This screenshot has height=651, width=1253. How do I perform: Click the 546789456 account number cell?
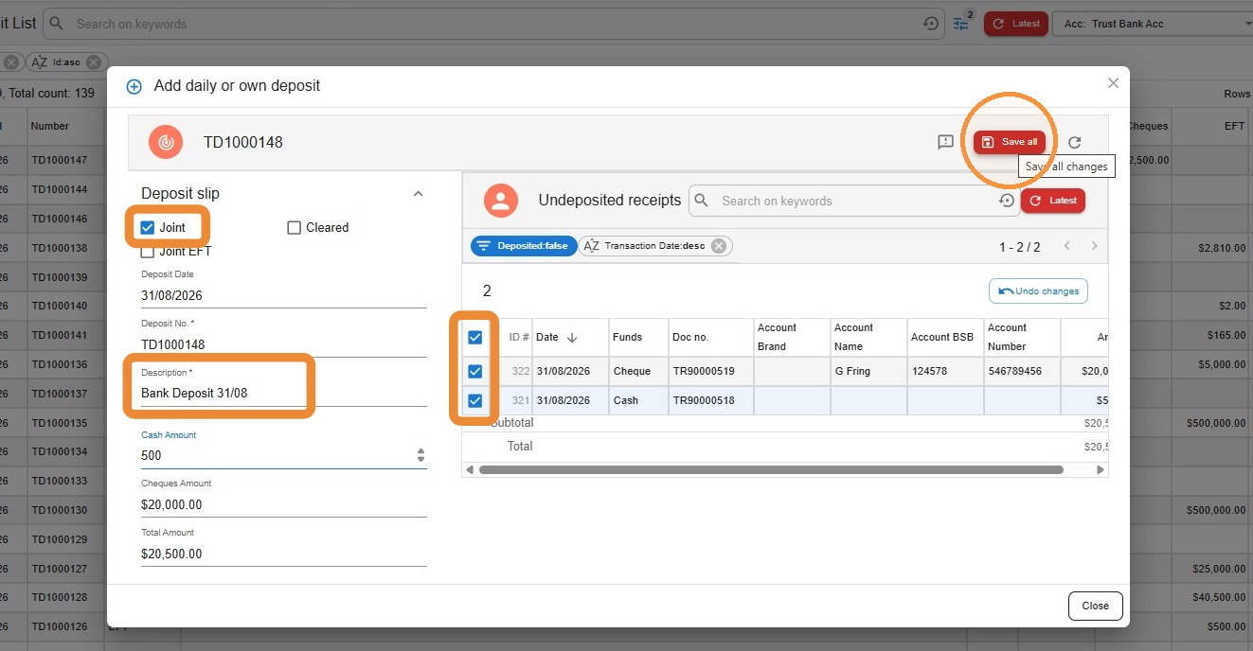pyautogui.click(x=1022, y=371)
